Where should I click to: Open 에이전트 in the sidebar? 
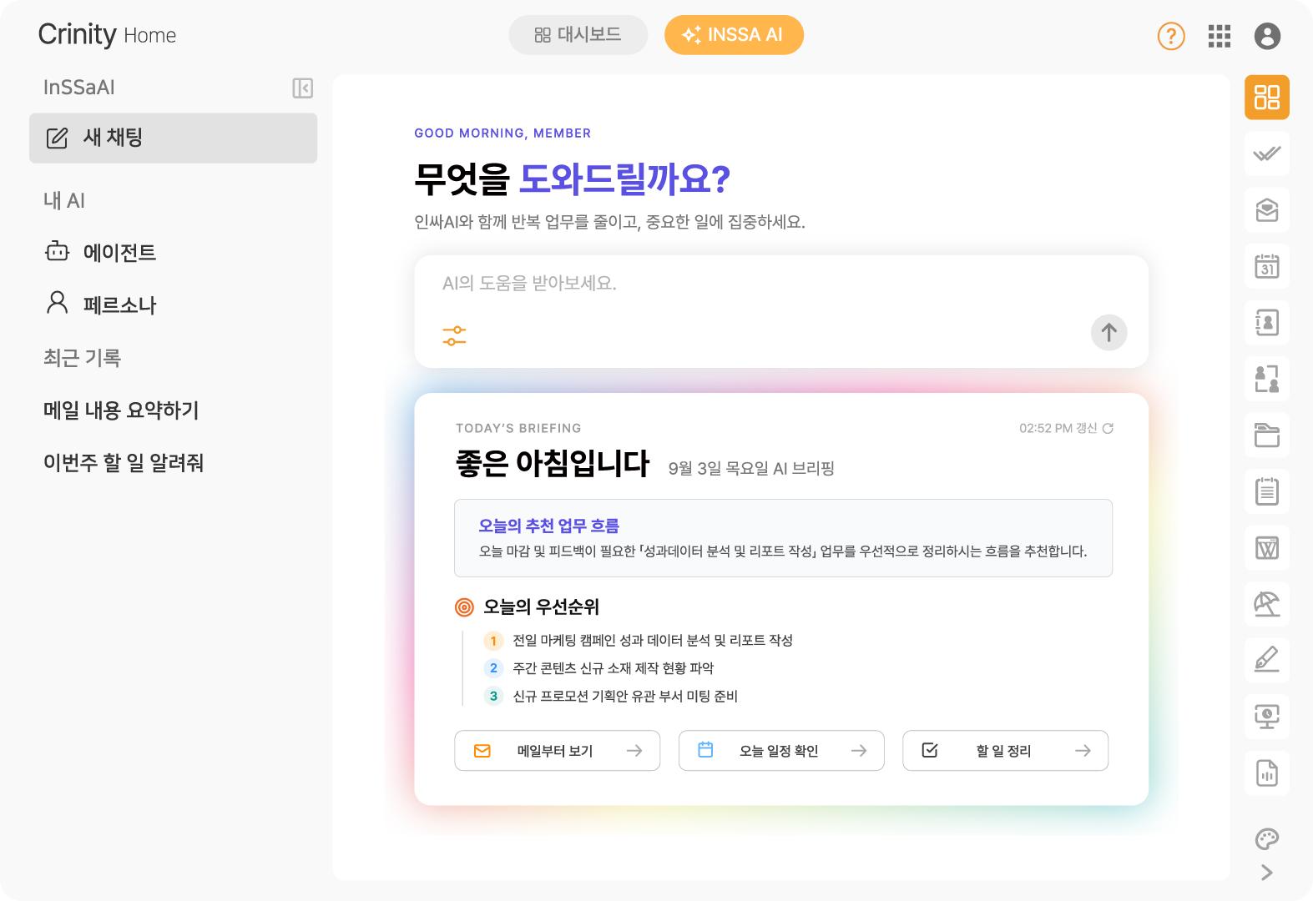(x=100, y=252)
